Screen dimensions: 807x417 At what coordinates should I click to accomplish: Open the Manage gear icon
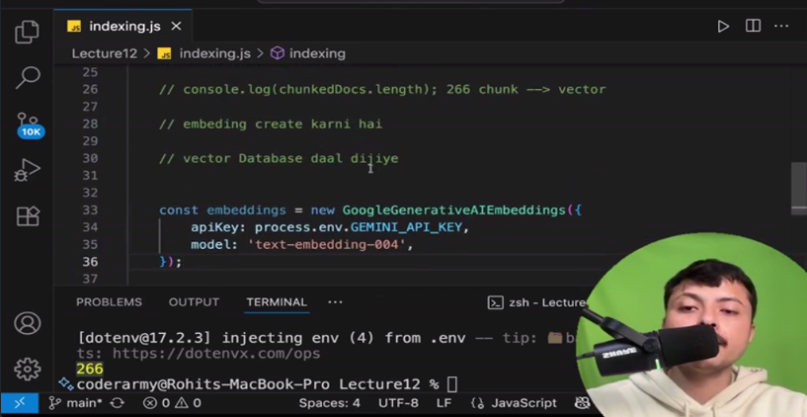[x=28, y=369]
